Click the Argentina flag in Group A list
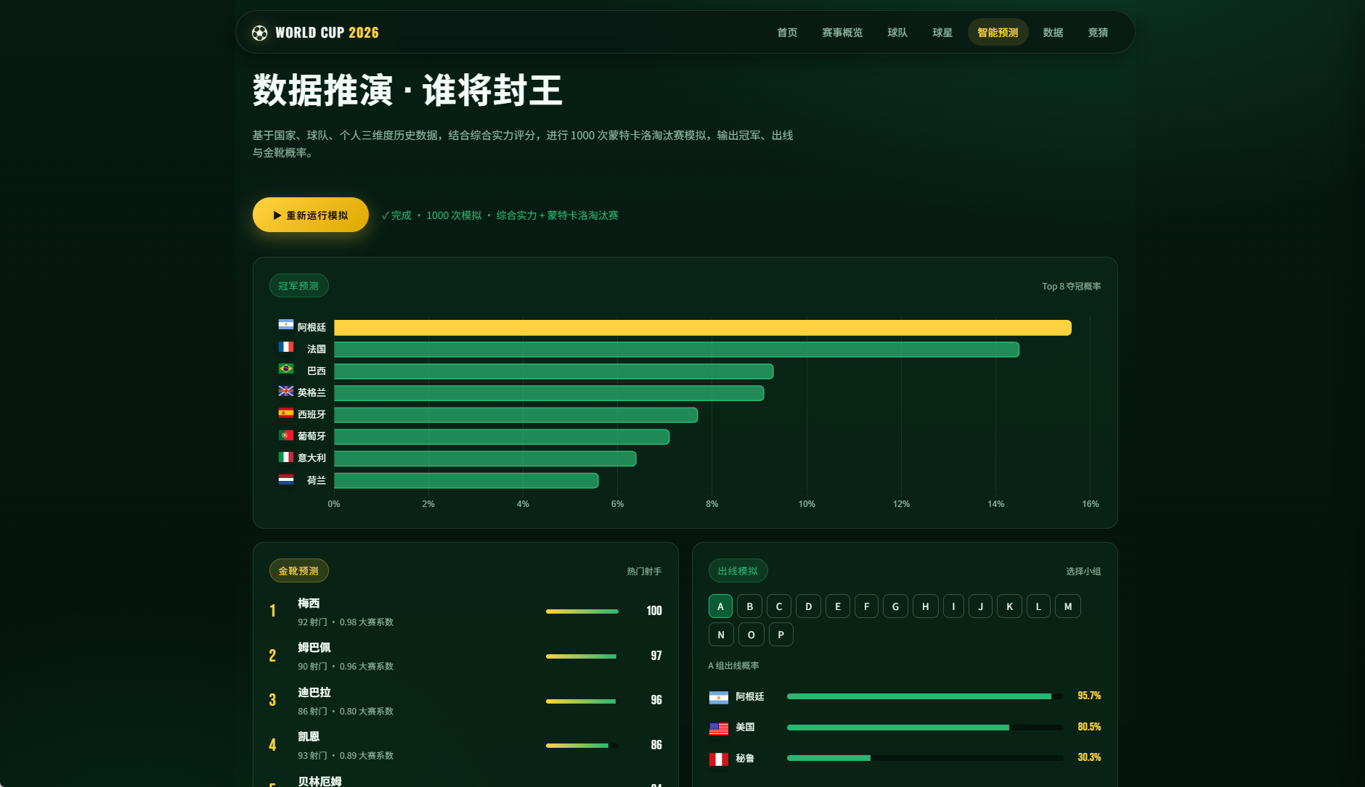This screenshot has width=1365, height=787. [719, 697]
